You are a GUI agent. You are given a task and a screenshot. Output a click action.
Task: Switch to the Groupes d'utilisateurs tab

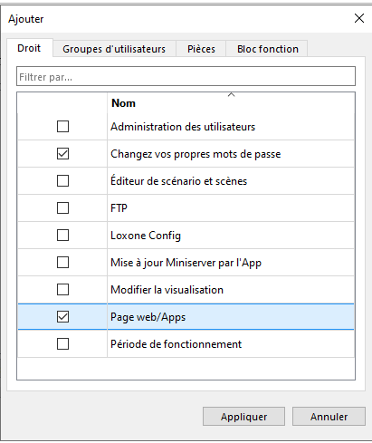[114, 49]
